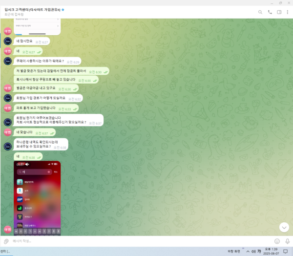This screenshot has height=256, width=293.
Task: Open the Windows notification center icon
Action: click(285, 251)
